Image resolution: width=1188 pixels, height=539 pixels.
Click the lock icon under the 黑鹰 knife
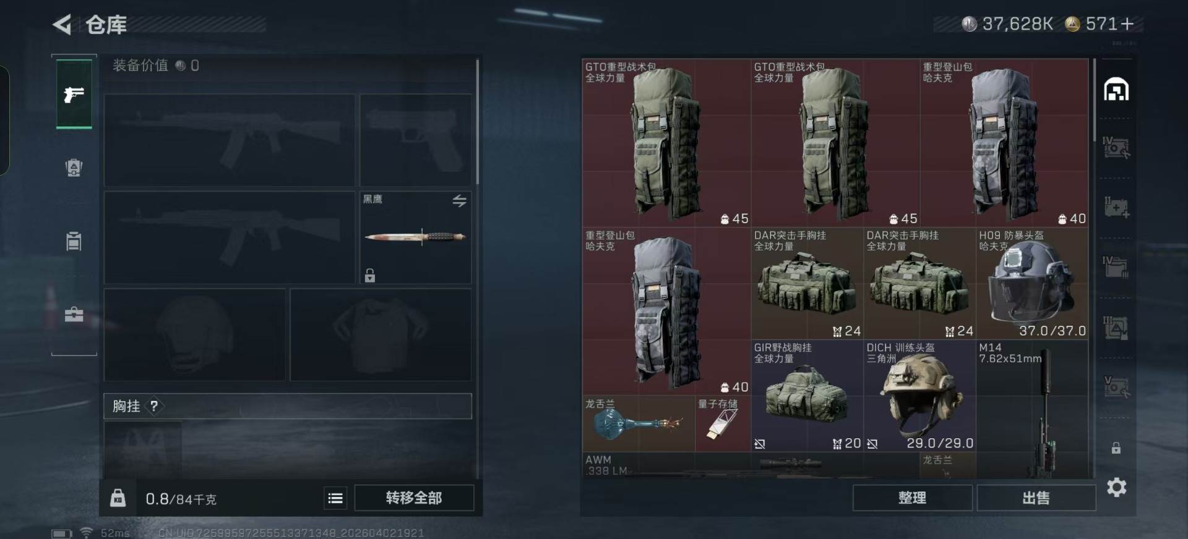click(370, 275)
